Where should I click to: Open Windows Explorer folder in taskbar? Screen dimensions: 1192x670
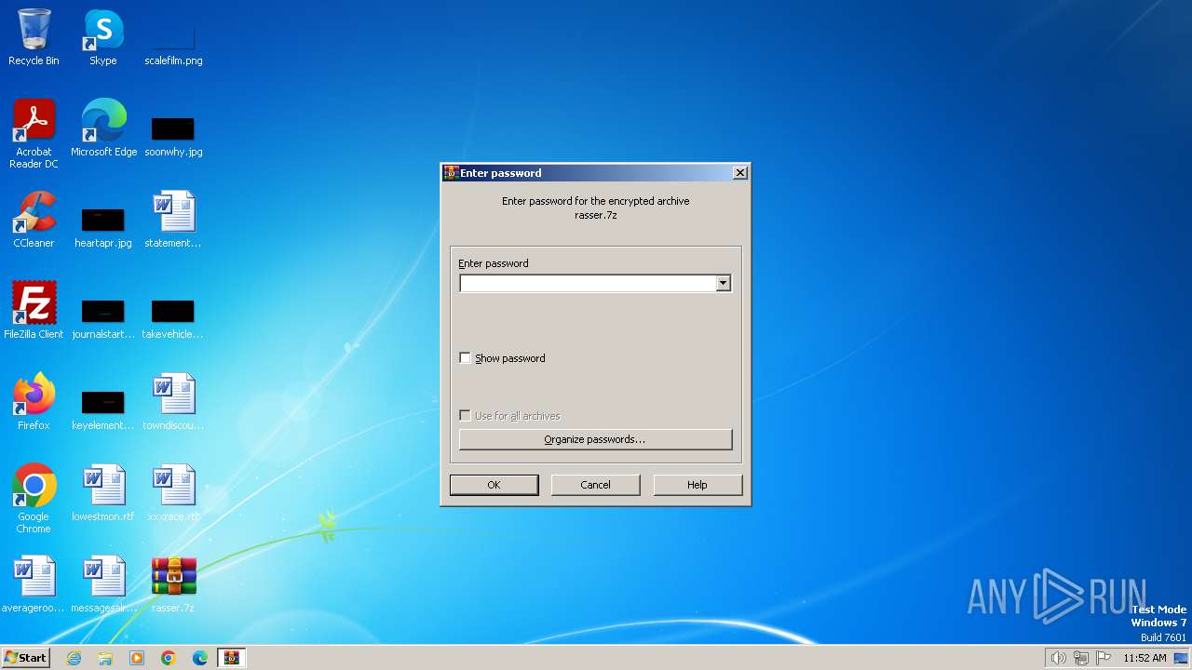coord(105,658)
